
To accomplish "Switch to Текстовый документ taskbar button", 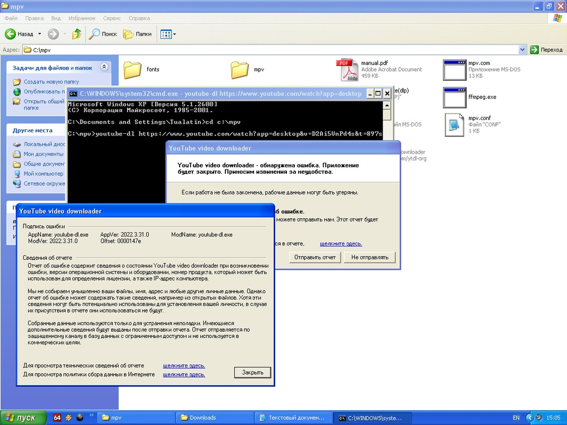I will click(294, 418).
